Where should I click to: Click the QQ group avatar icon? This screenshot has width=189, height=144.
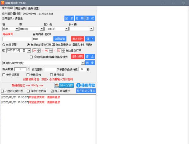pos(57,85)
